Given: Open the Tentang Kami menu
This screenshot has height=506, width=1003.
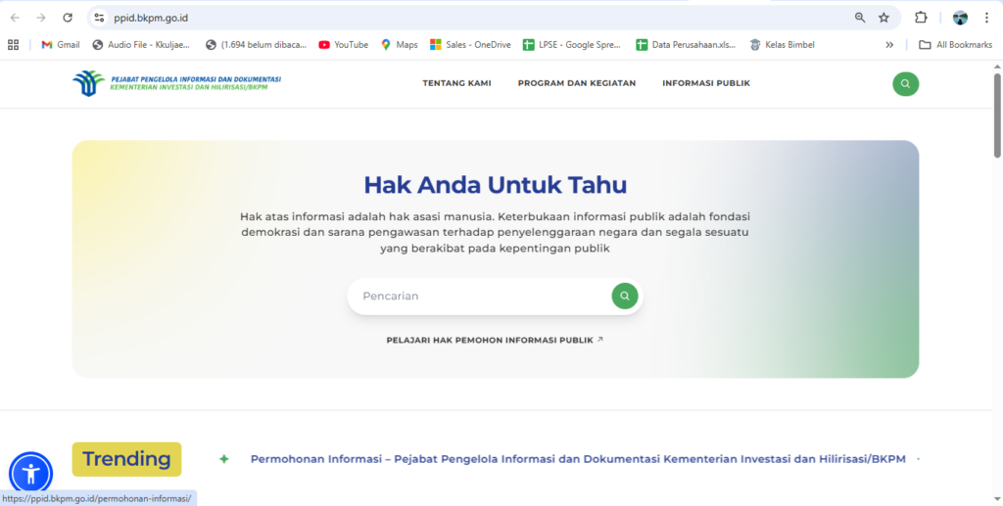Looking at the screenshot, I should (456, 83).
